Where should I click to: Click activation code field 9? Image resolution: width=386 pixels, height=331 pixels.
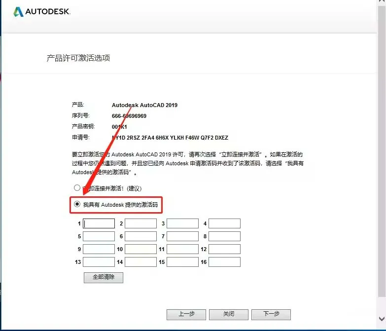(x=99, y=249)
